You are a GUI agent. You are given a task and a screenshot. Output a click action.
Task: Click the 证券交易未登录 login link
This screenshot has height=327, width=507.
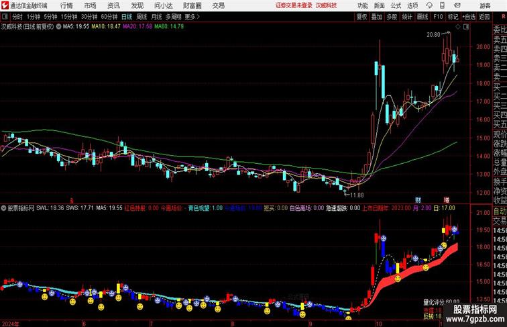[x=294, y=5]
